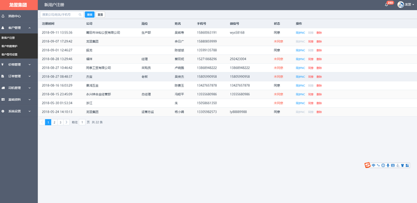The height and width of the screenshot is (203, 417).
Task: Click the document icon beside 订单管理
Action: coord(3,76)
